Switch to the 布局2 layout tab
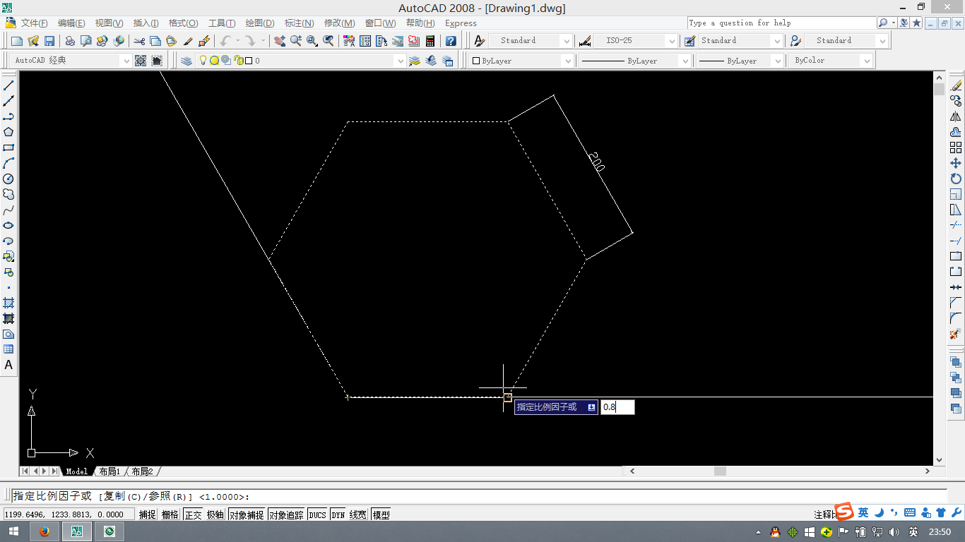Screen dimensions: 965x542 click(x=142, y=471)
